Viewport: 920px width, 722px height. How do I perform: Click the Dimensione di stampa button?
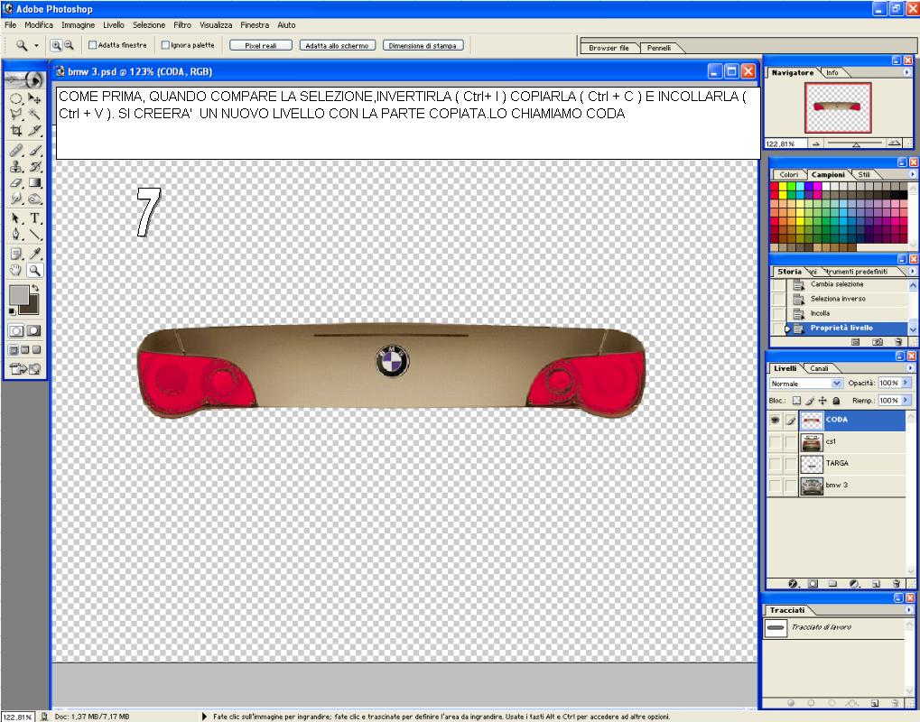pos(423,46)
